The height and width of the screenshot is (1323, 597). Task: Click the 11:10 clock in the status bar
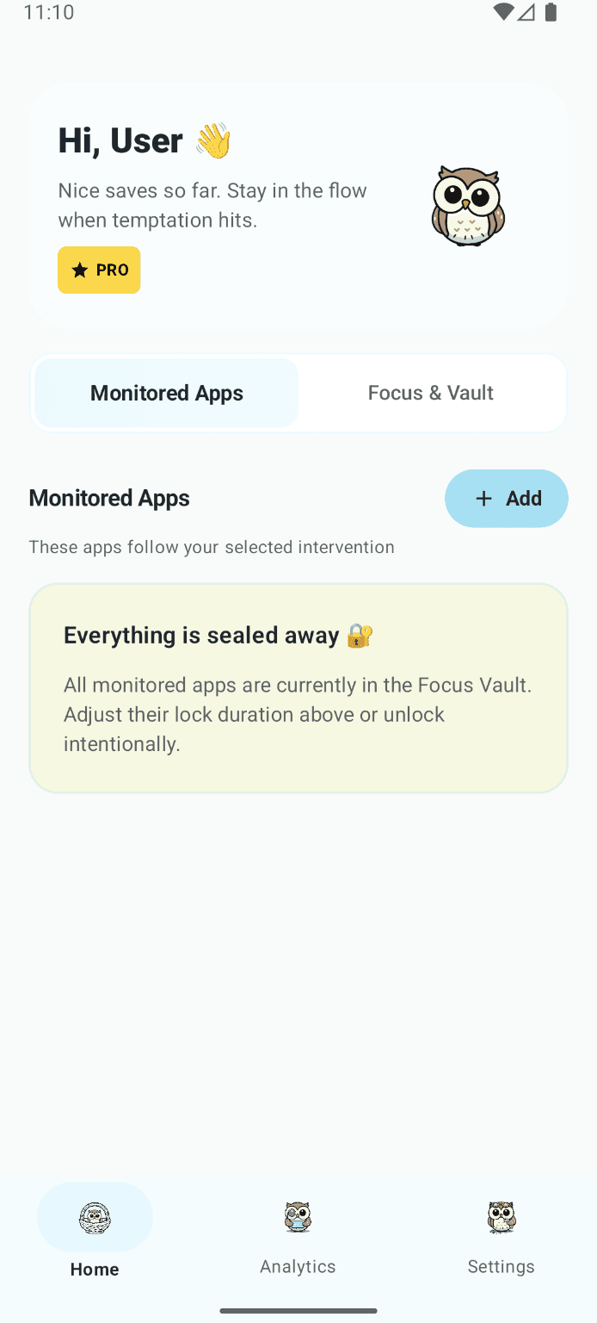pos(49,12)
